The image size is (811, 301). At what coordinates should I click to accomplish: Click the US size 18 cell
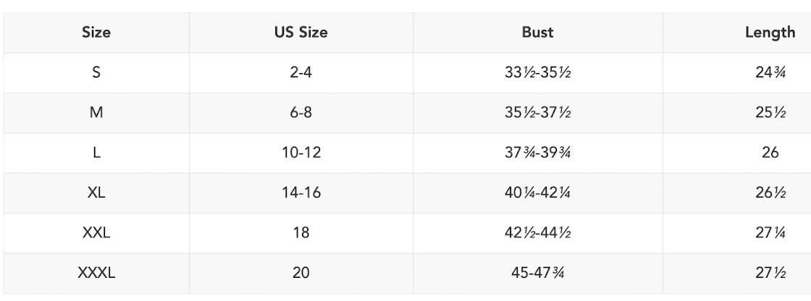point(301,233)
